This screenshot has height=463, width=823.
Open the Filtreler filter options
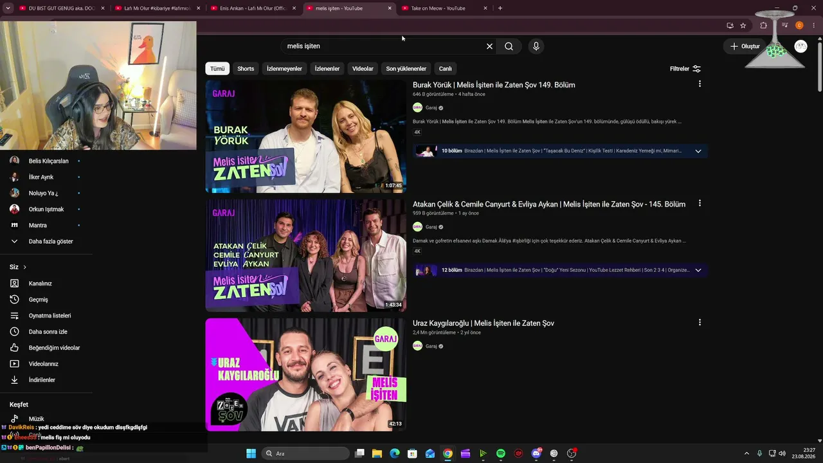(685, 69)
